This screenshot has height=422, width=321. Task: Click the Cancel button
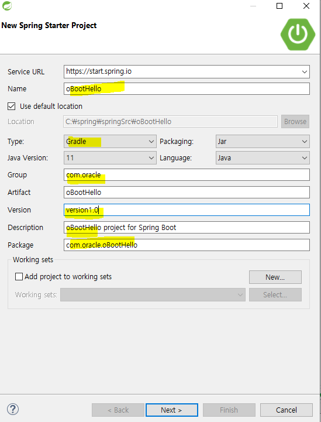pyautogui.click(x=287, y=410)
